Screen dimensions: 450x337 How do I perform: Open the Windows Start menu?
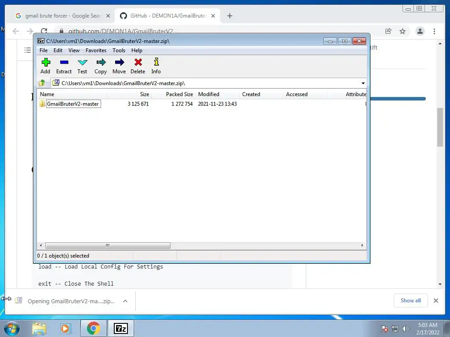[x=11, y=328]
